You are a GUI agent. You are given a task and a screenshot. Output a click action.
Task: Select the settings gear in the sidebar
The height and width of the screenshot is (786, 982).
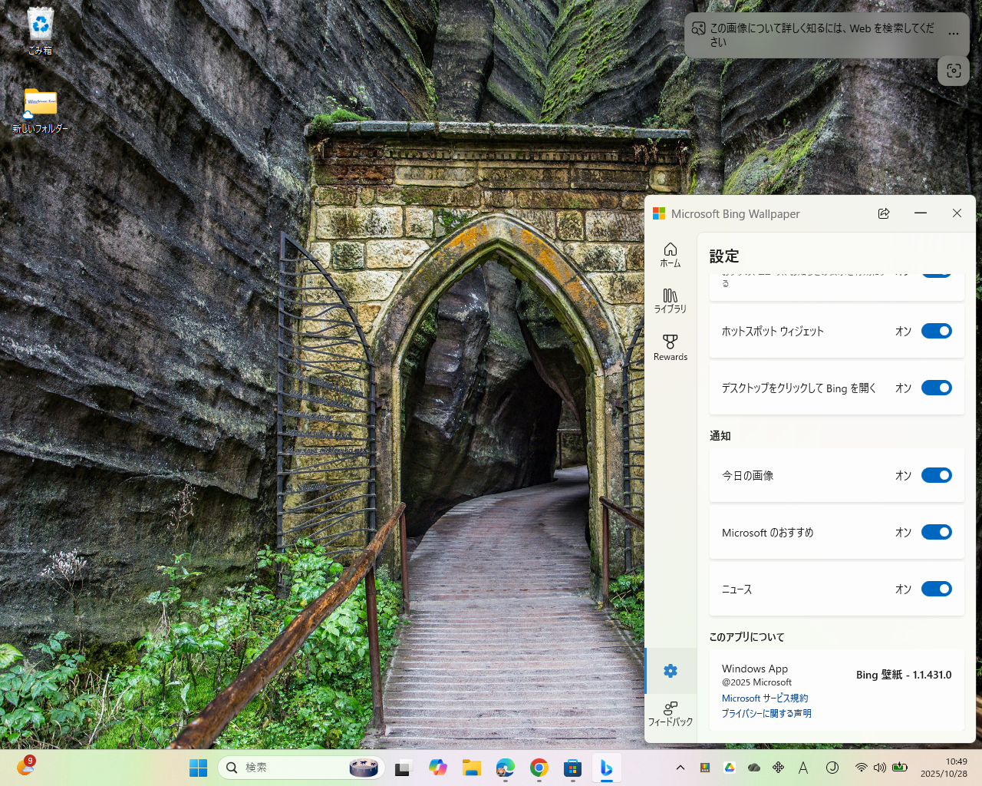point(670,671)
